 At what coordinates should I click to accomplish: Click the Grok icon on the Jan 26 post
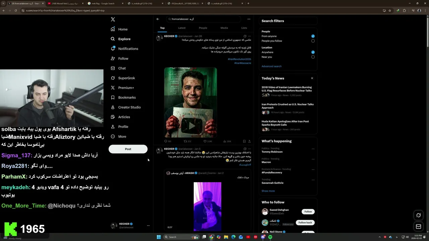pyautogui.click(x=245, y=36)
